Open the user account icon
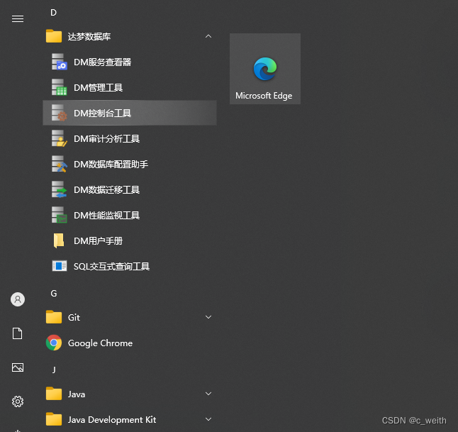This screenshot has width=458, height=432. [18, 299]
